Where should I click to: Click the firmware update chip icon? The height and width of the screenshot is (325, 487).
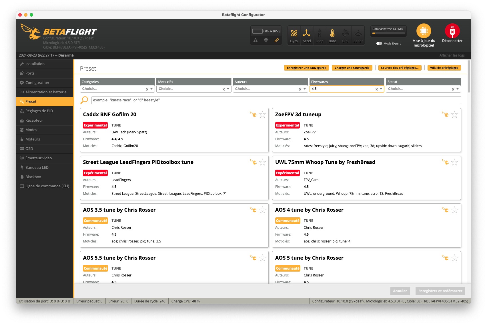pyautogui.click(x=424, y=31)
